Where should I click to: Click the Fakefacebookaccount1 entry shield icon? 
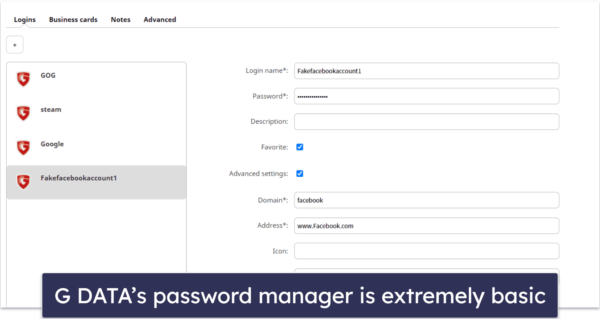click(23, 182)
